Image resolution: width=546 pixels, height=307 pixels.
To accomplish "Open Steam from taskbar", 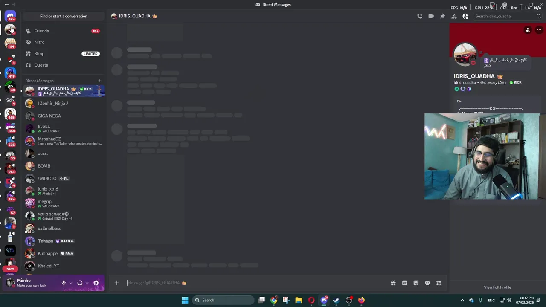I will 336,300.
